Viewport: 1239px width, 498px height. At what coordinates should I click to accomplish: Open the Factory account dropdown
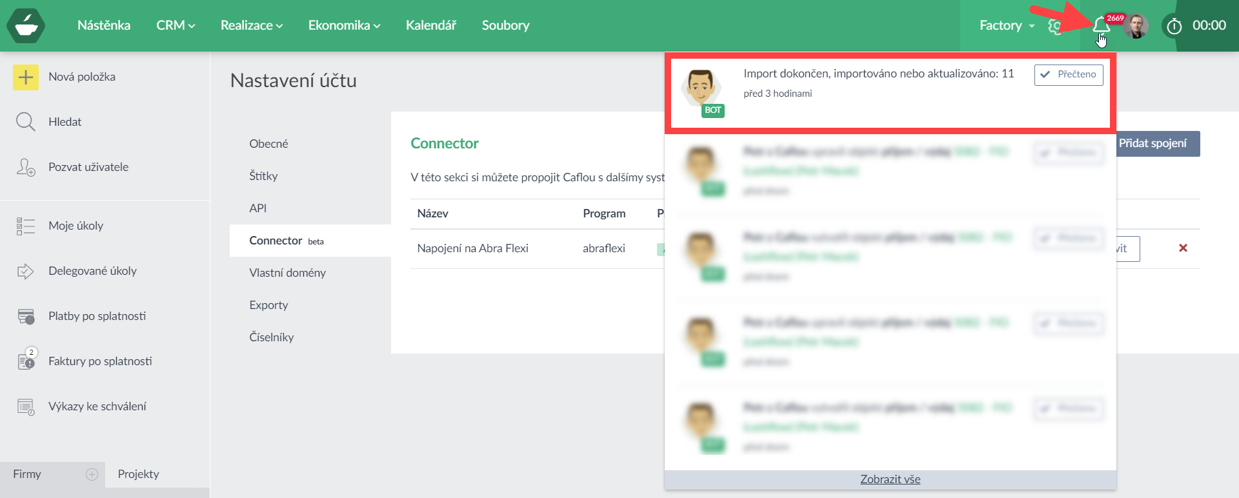[1007, 26]
